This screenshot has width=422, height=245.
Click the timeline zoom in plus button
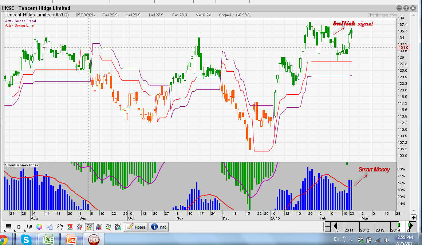point(328,224)
